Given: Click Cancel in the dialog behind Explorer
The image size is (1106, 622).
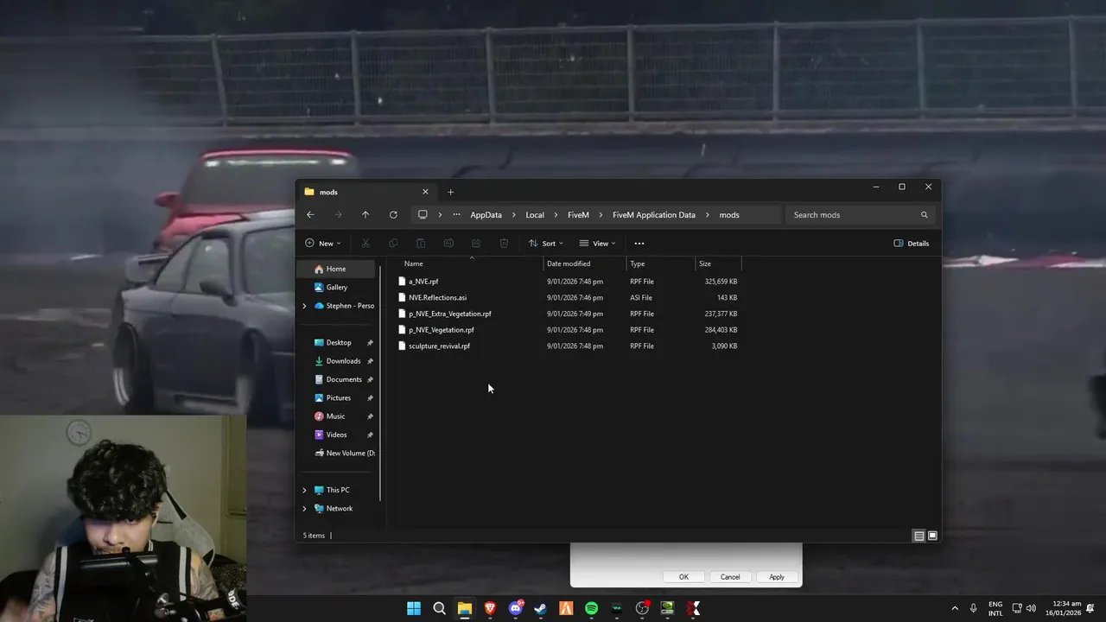Looking at the screenshot, I should [730, 577].
